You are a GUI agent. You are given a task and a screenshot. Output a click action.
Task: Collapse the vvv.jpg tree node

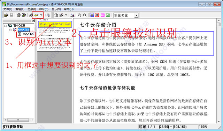pos(10,30)
